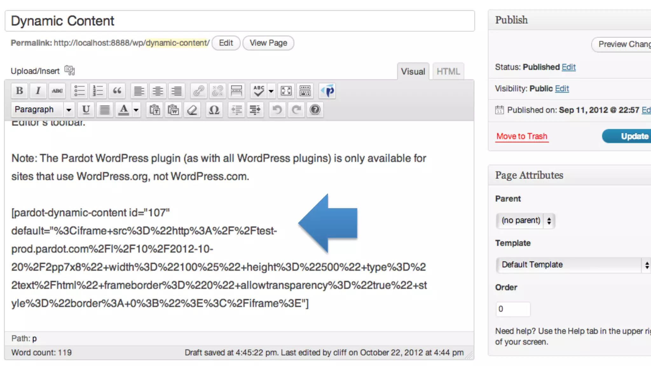Switch to the HTML editor tab
This screenshot has height=366, width=651.
click(448, 71)
